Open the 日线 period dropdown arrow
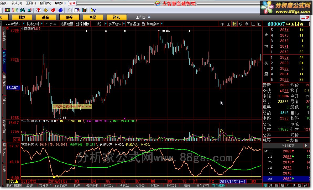This screenshot has width=313, height=190. click(x=106, y=24)
